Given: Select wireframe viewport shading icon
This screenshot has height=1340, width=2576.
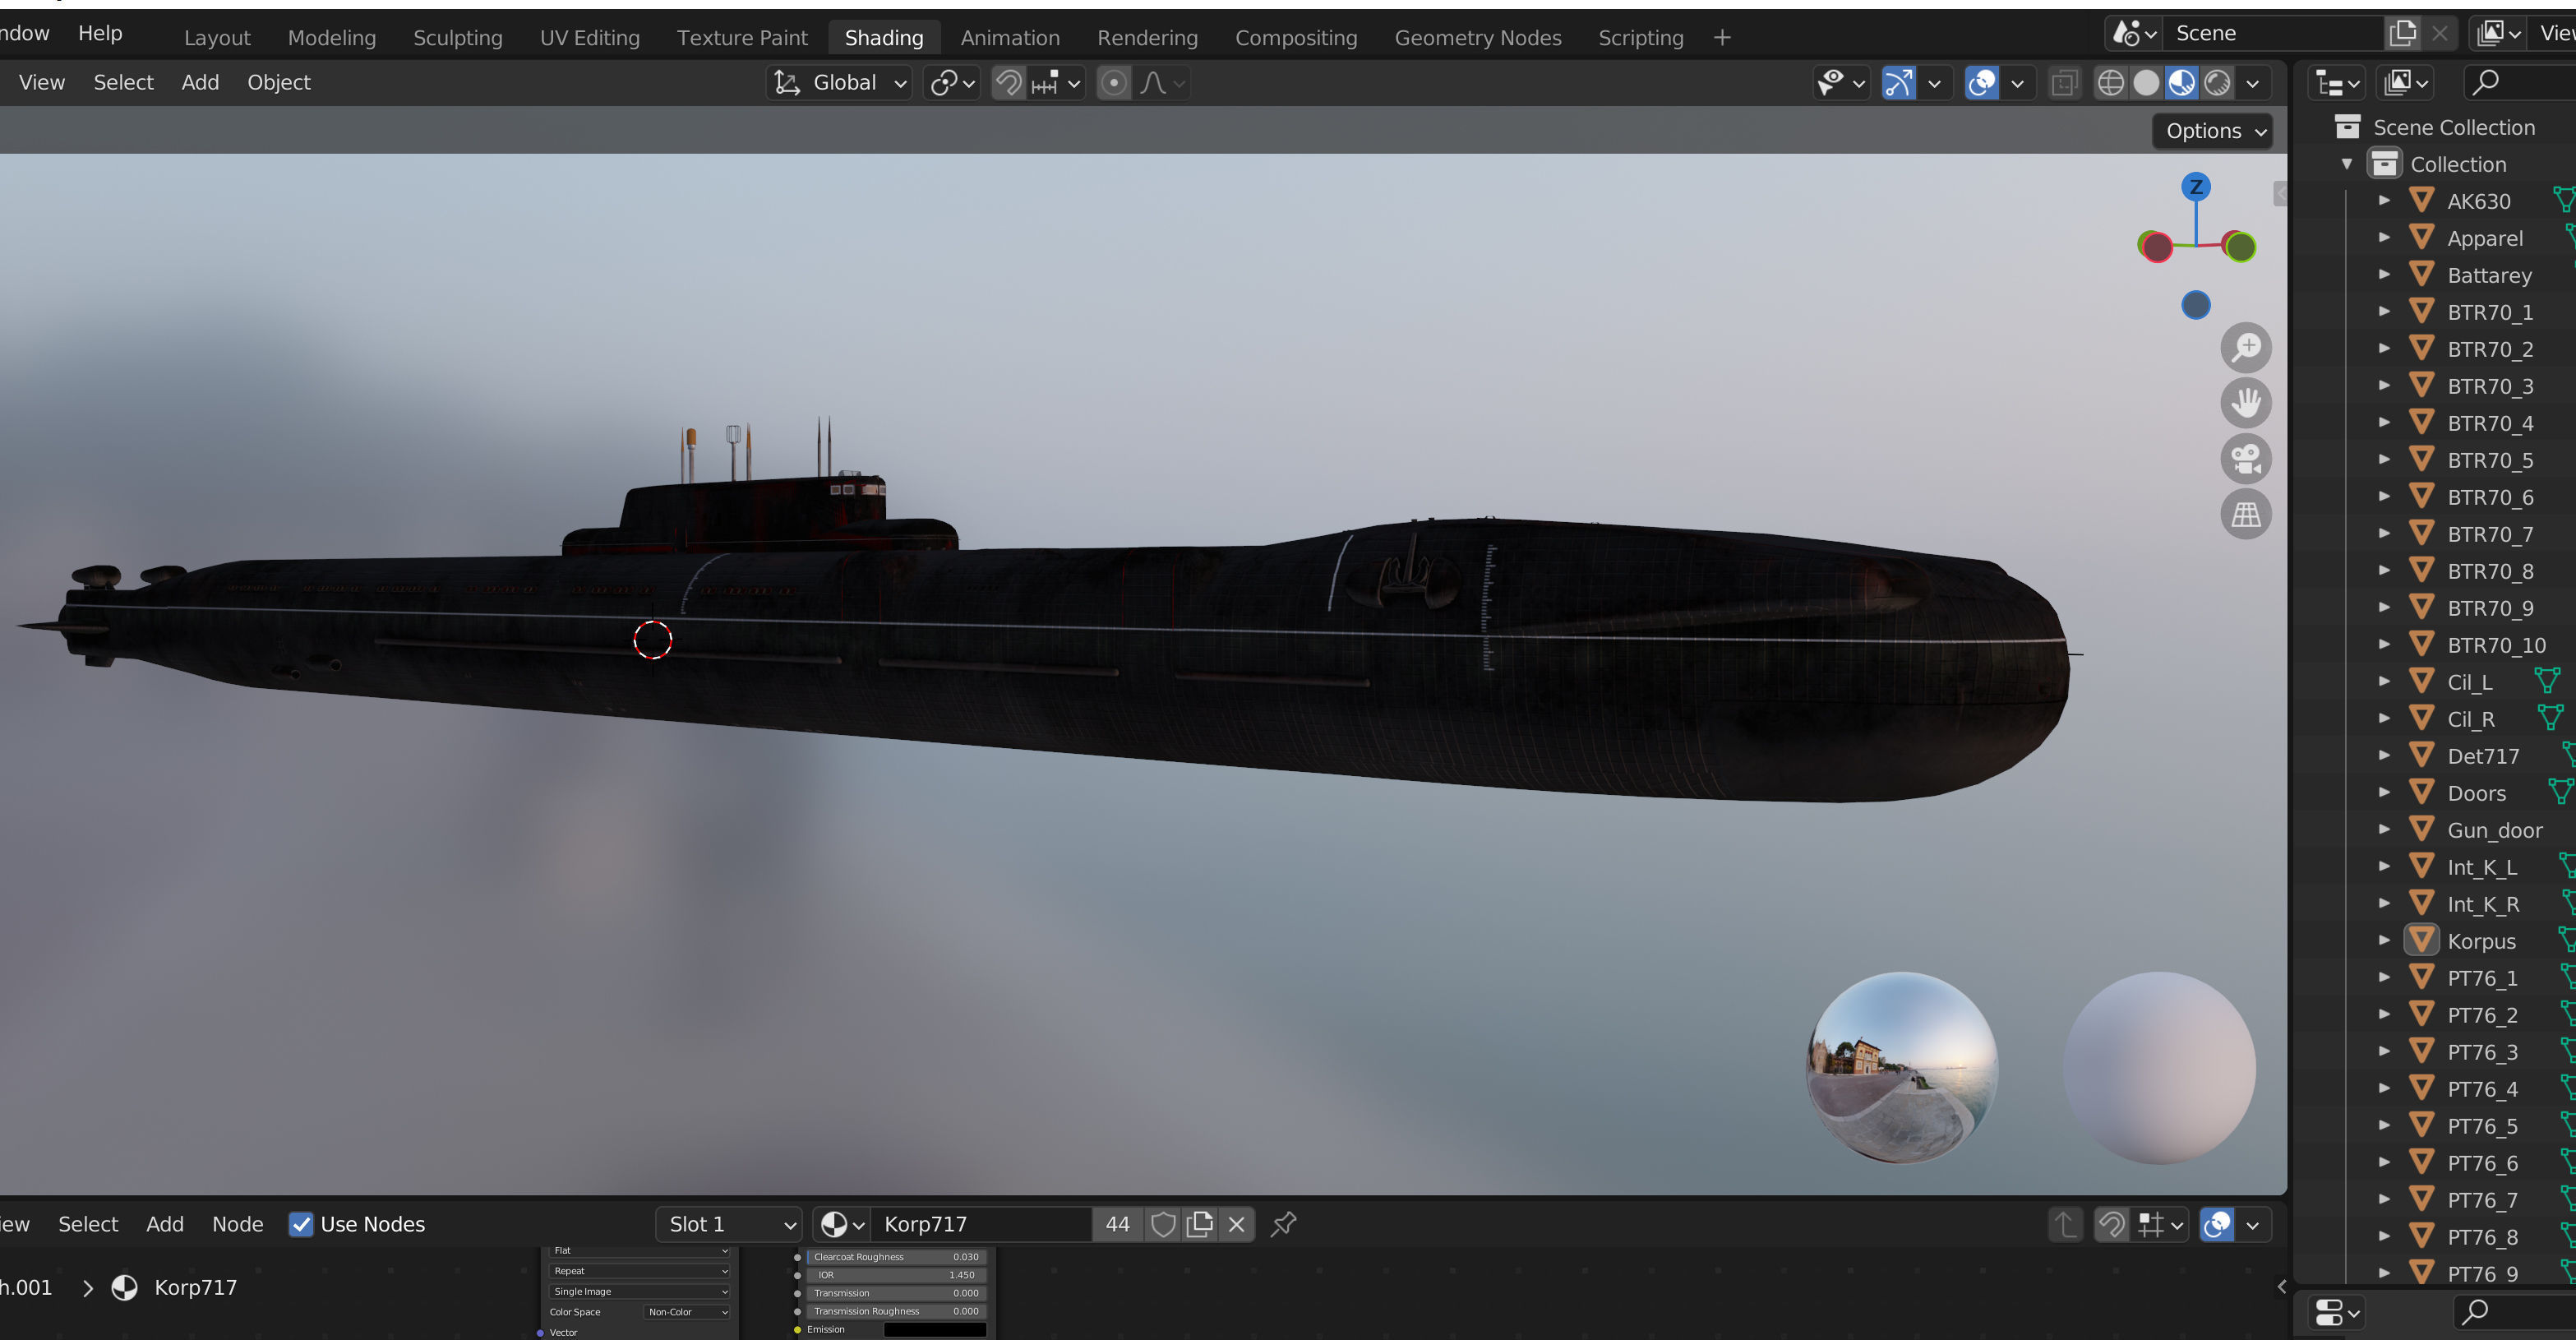Looking at the screenshot, I should coord(2110,83).
